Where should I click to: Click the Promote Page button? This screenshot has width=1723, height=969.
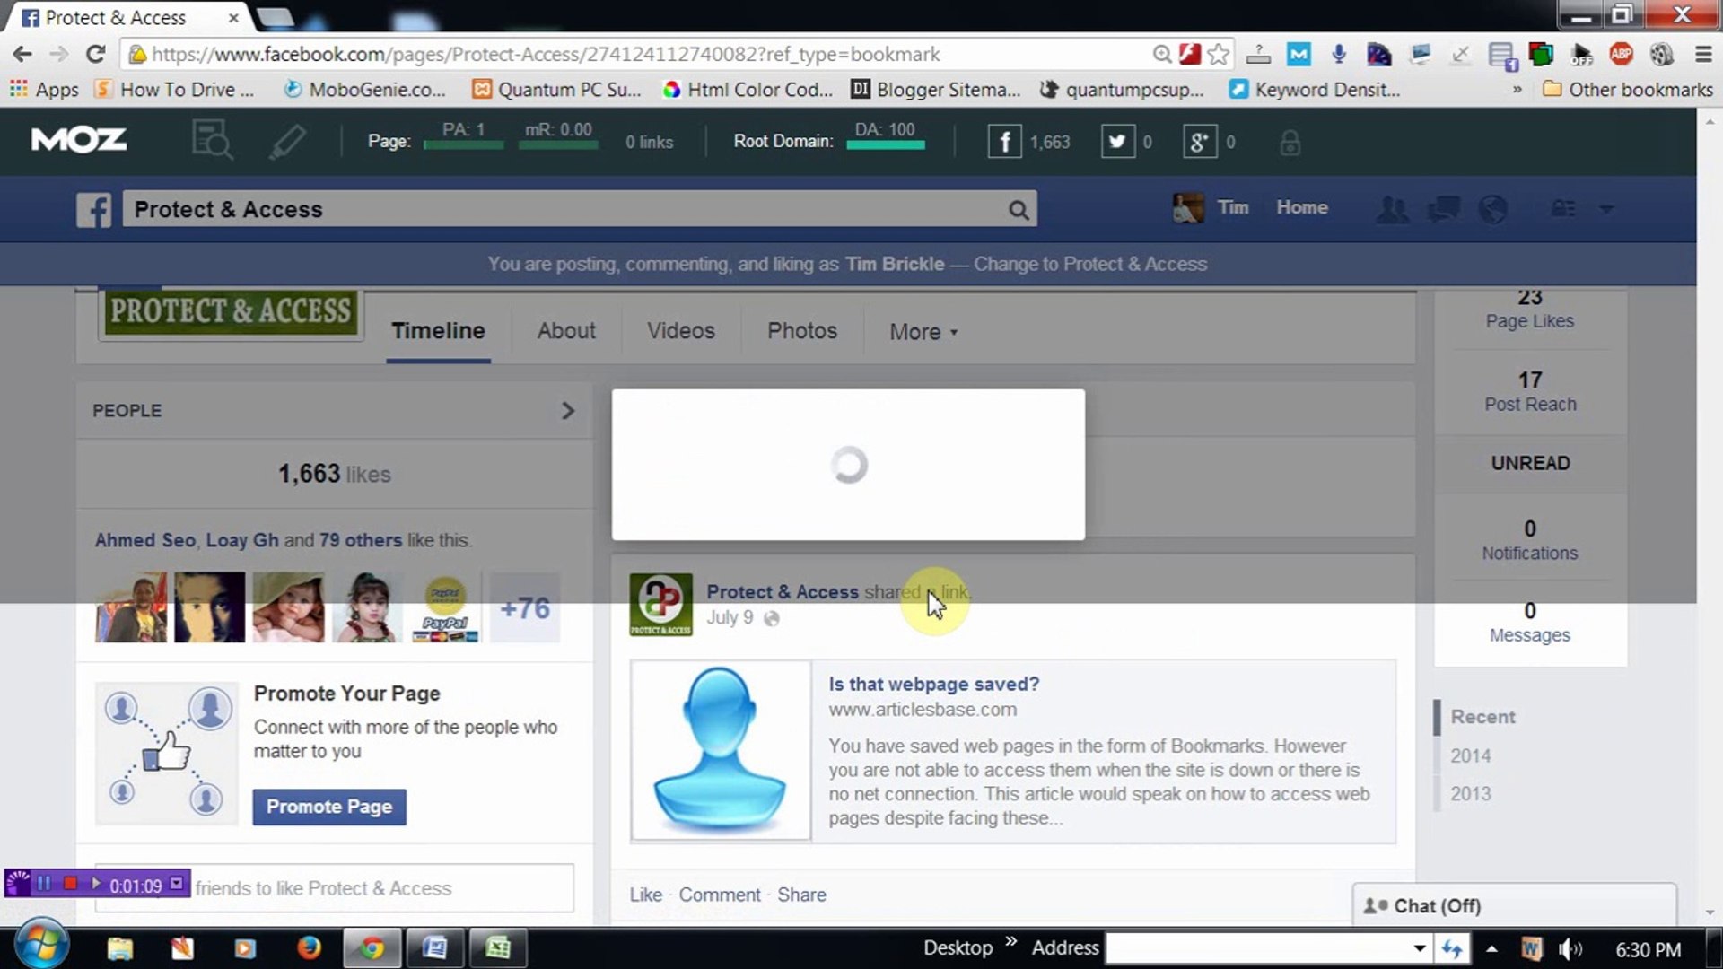pos(328,806)
